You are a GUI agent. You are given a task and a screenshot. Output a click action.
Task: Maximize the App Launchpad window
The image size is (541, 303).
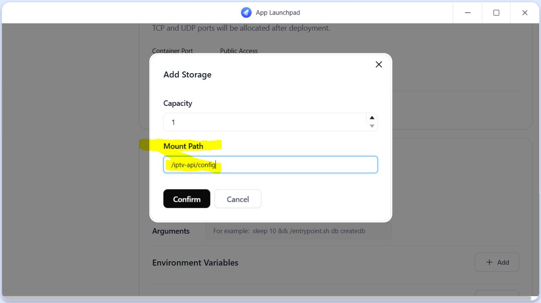496,13
